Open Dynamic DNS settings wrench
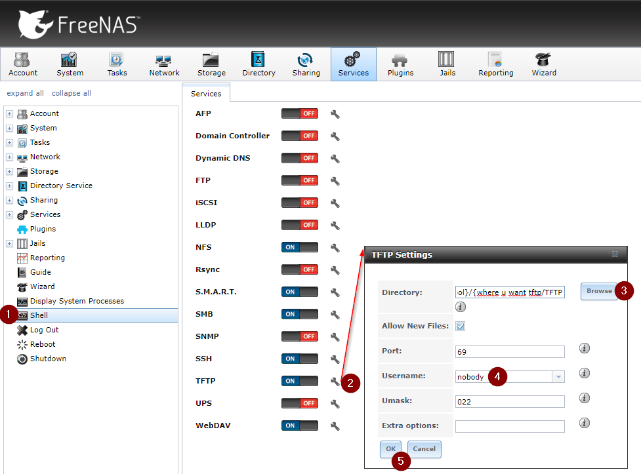 click(335, 159)
